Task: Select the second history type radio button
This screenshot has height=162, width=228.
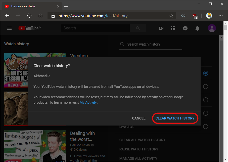Action: coord(206,87)
